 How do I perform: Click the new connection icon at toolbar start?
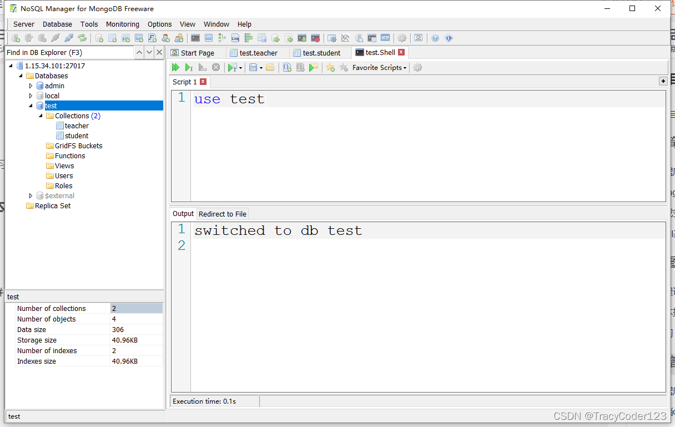pyautogui.click(x=16, y=38)
